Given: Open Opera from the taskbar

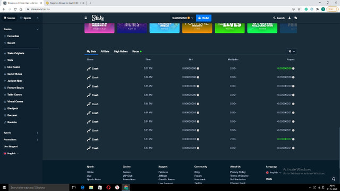Looking at the screenshot, I should click(108, 187).
